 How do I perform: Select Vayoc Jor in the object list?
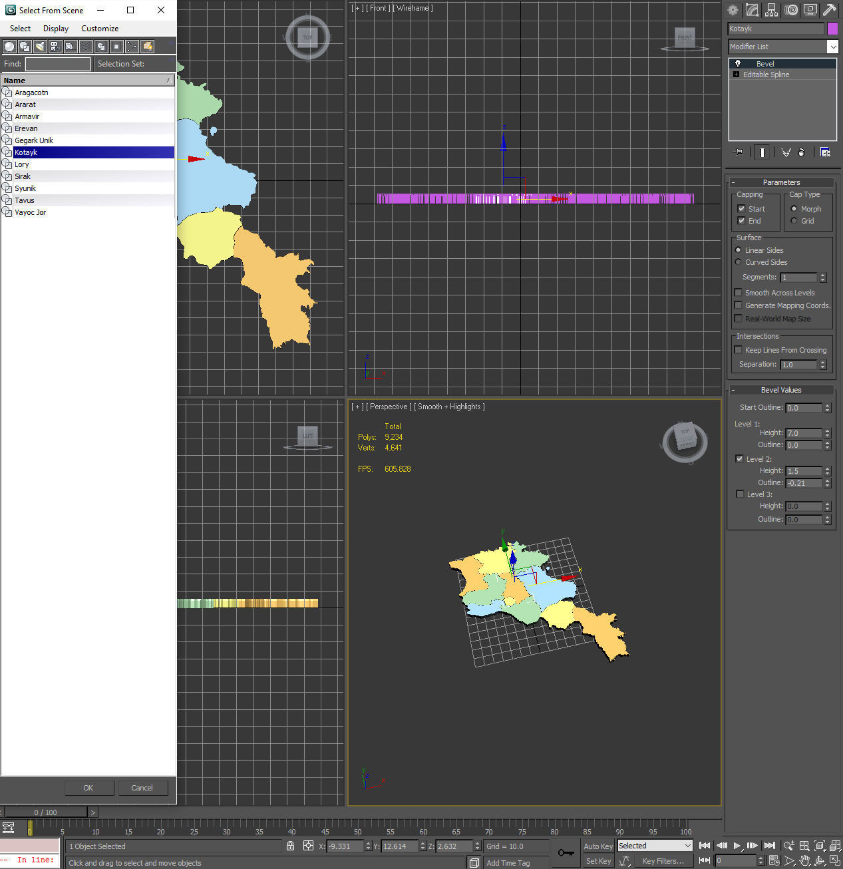click(x=87, y=212)
